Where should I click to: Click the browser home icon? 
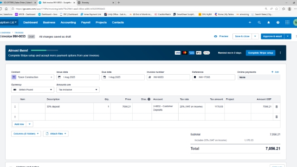pyautogui.click(x=6, y=9)
